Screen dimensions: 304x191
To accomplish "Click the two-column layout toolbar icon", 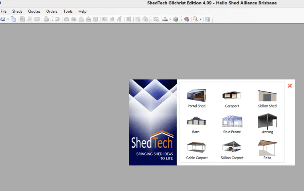I will [x=105, y=19].
